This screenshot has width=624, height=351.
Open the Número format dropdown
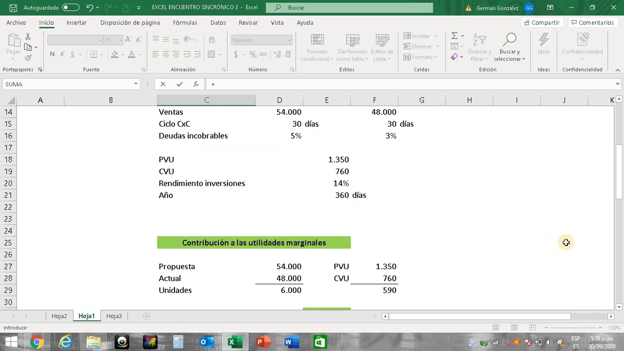click(x=289, y=40)
